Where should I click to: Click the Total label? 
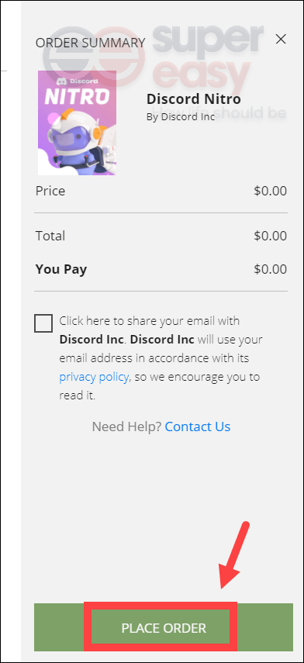50,235
